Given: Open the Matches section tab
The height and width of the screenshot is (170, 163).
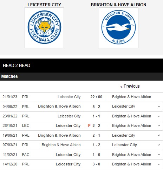Looking at the screenshot, I should [x=9, y=76].
